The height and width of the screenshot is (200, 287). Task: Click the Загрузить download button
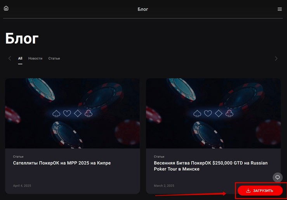[x=260, y=191]
